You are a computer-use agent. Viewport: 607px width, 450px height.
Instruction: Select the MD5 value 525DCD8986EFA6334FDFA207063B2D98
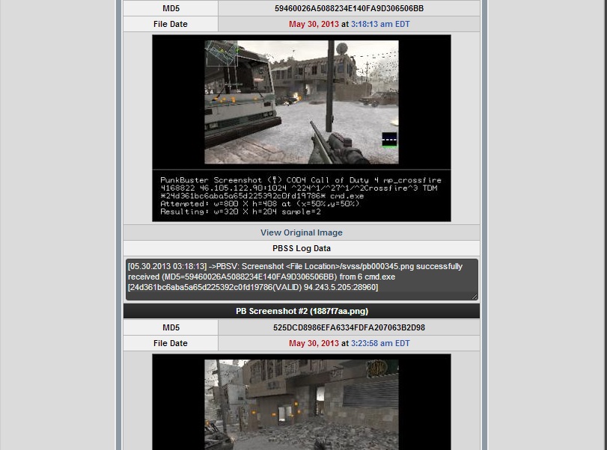click(350, 327)
